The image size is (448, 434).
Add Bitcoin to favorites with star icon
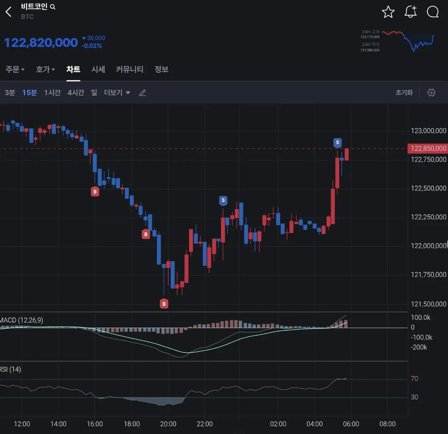tap(388, 12)
